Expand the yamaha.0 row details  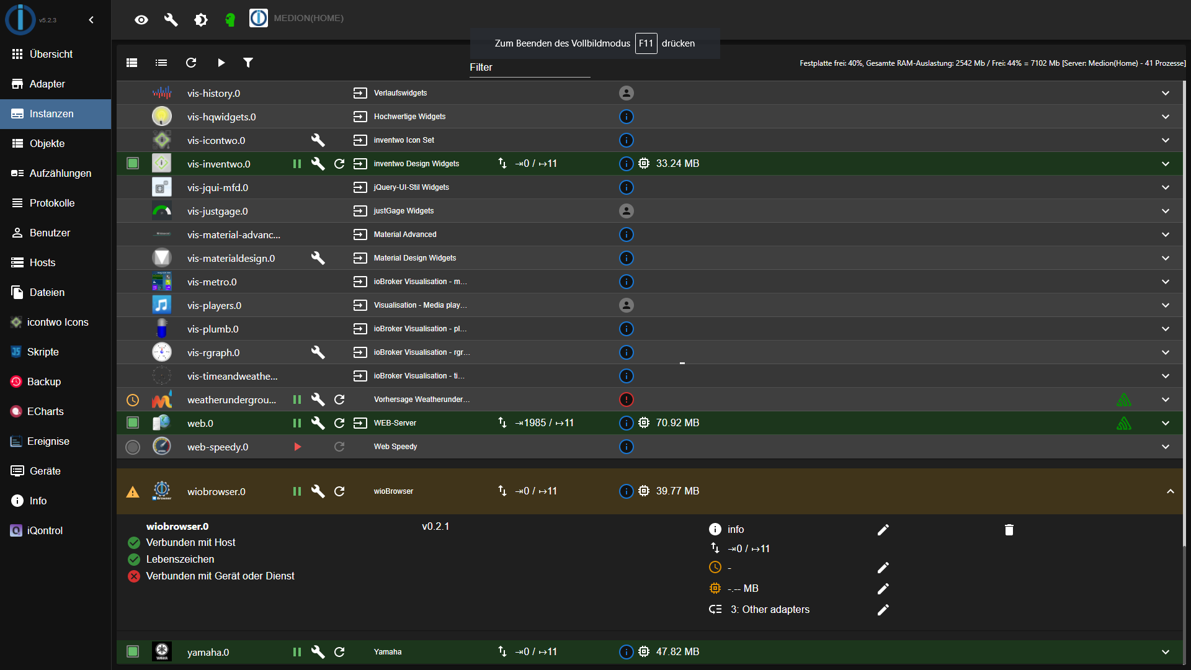1166,652
